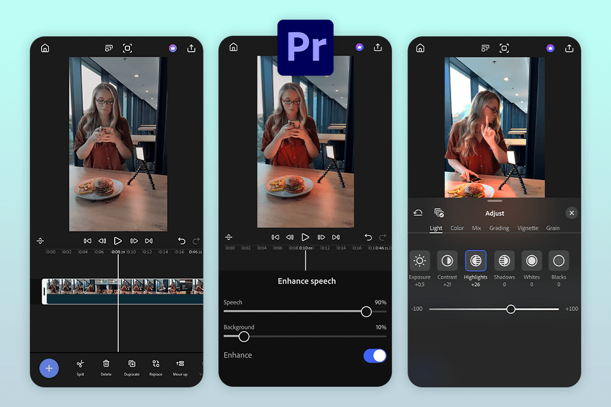Undo last edit in left phone

[x=181, y=241]
